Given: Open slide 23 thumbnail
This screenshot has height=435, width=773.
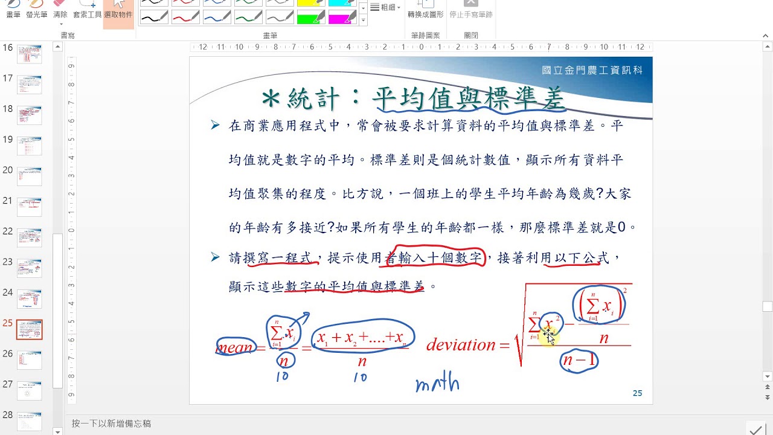Looking at the screenshot, I should [x=29, y=268].
